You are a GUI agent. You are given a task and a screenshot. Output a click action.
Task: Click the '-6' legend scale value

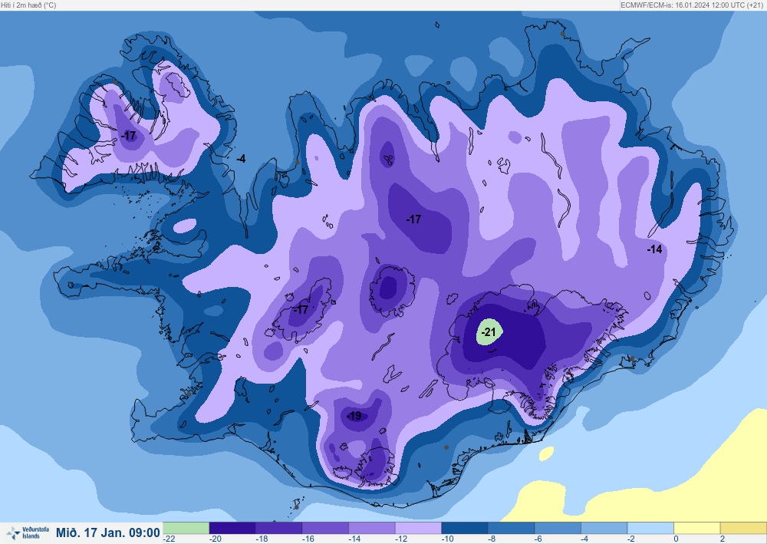[538, 539]
